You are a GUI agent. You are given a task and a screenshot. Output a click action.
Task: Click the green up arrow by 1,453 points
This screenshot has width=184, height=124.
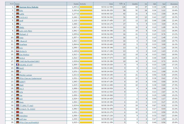[x=78, y=7]
